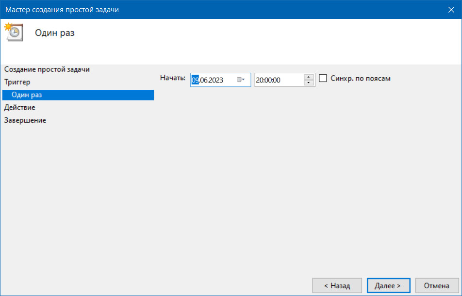The width and height of the screenshot is (462, 296).
Task: Select the highlighted Один раз step
Action: [78, 95]
